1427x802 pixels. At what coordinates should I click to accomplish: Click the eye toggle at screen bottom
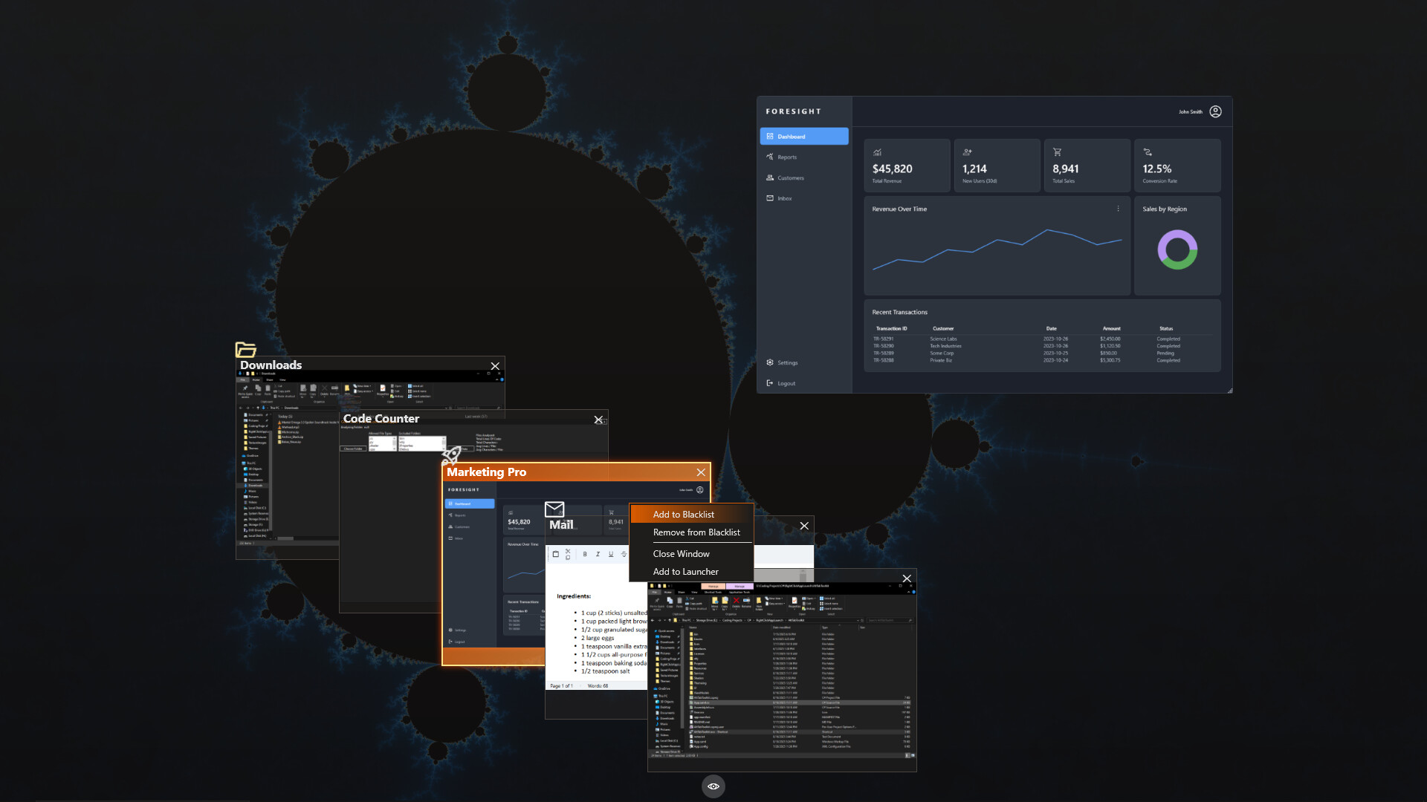click(x=713, y=786)
